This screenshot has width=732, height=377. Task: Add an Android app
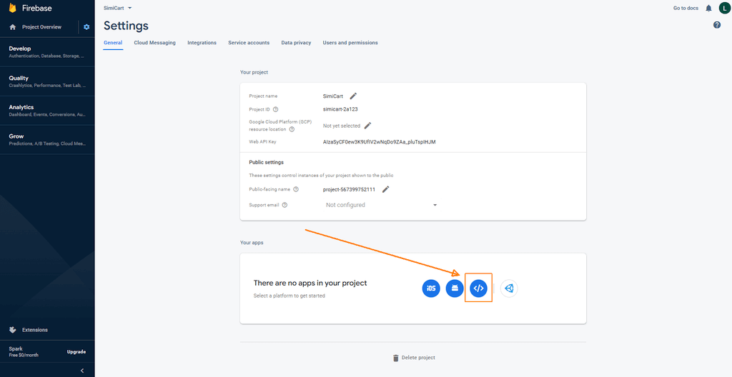(455, 288)
